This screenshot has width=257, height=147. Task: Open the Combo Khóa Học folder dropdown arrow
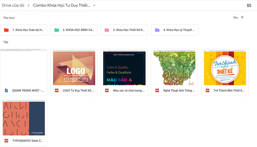tap(94, 5)
